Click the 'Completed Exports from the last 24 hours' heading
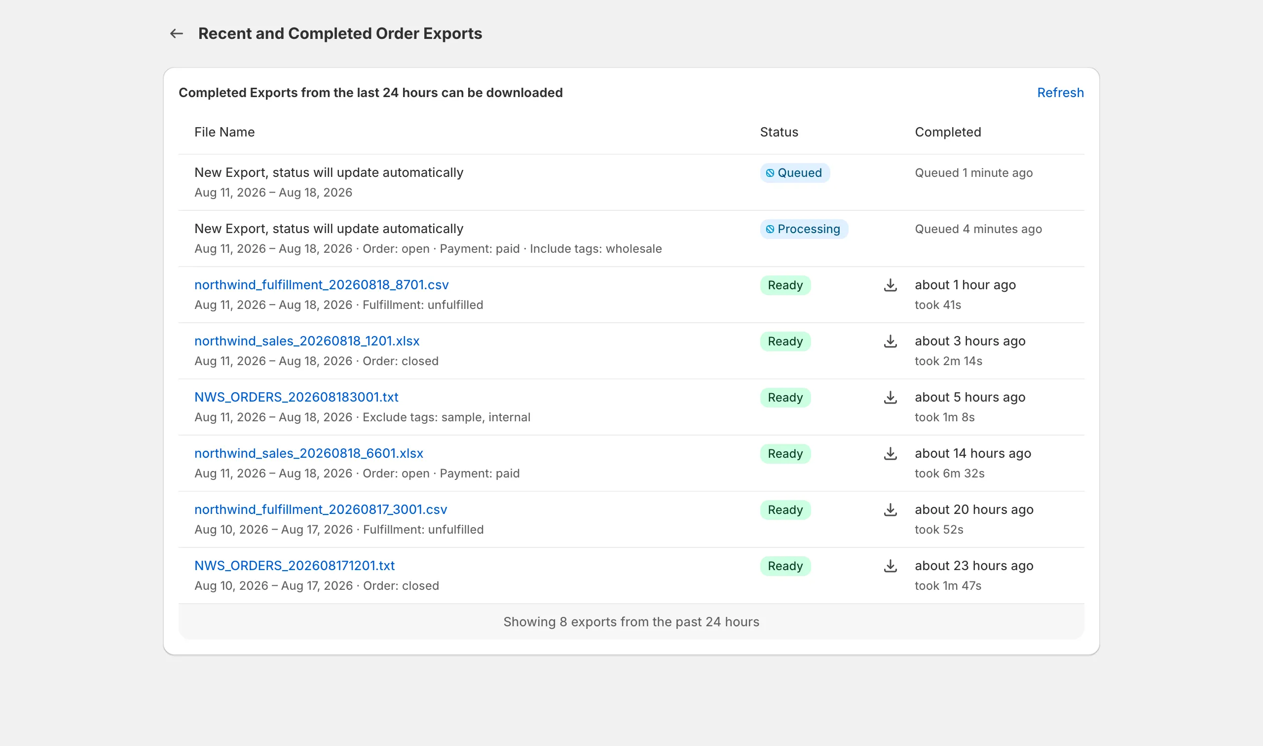 (x=371, y=93)
